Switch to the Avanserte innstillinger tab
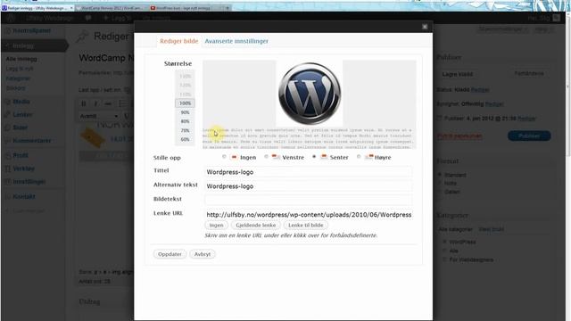 coord(236,41)
